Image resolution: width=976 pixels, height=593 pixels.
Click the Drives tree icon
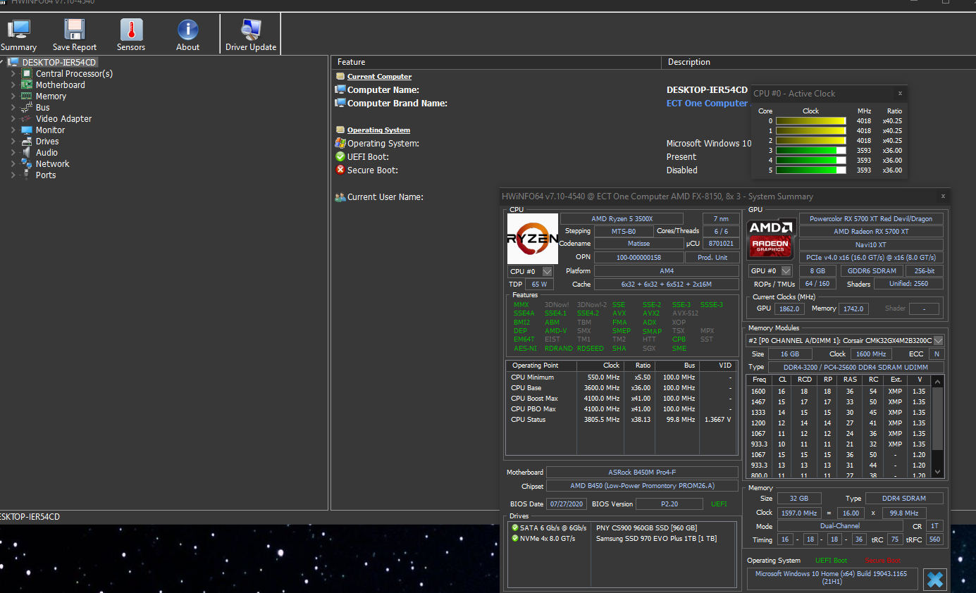[x=27, y=141]
